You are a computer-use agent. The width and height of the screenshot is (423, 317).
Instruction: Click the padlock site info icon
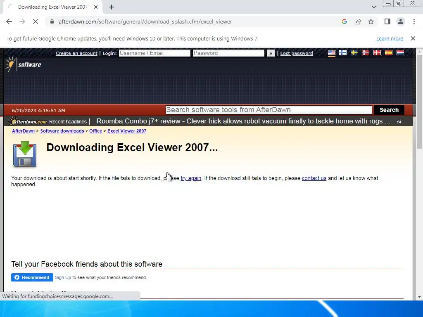[x=52, y=21]
